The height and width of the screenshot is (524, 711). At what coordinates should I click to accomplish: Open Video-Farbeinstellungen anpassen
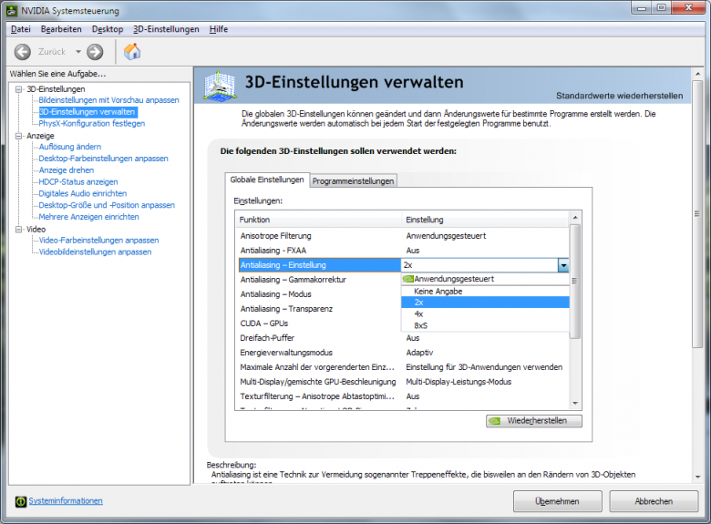coord(98,241)
